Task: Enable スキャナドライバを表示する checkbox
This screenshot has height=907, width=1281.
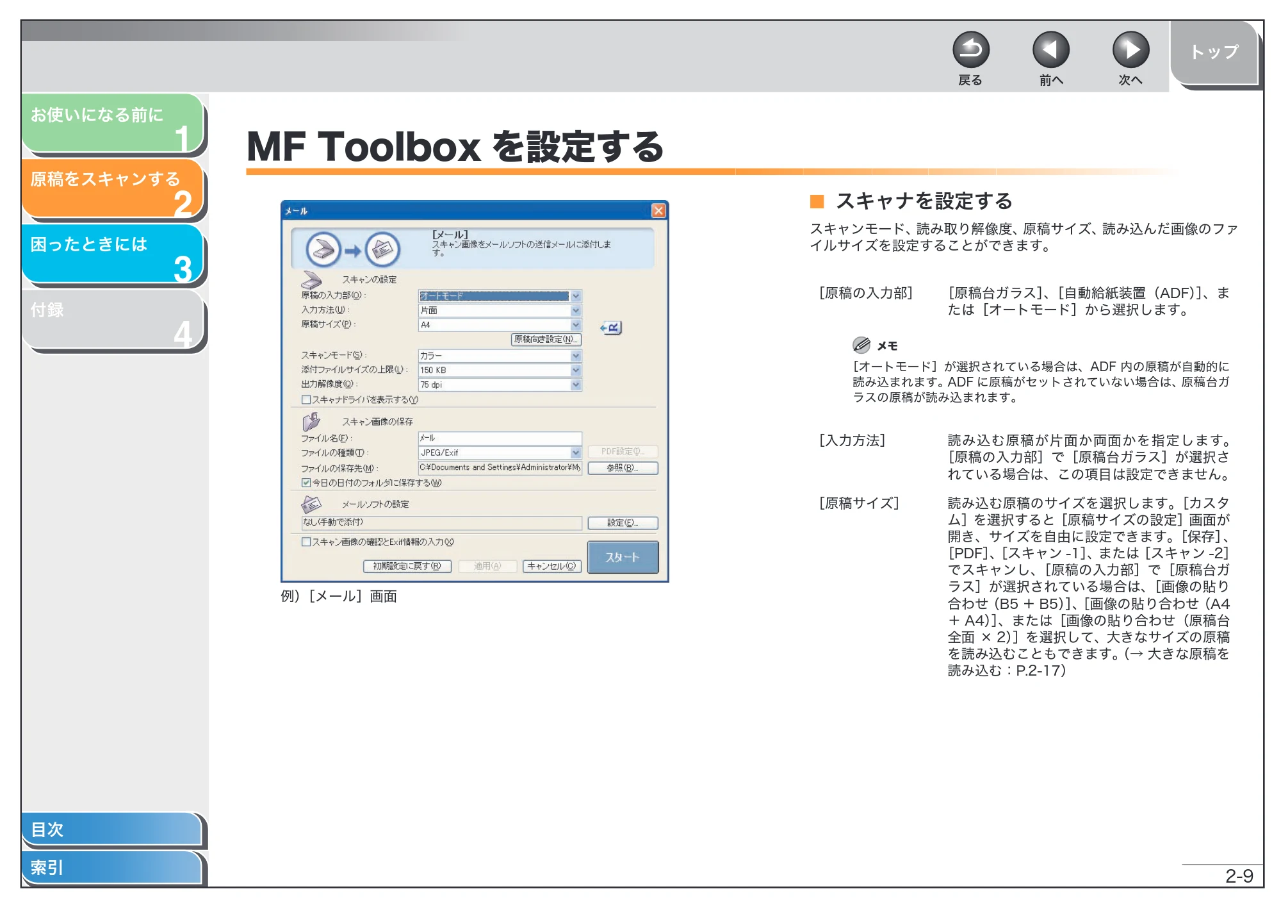Action: 306,399
